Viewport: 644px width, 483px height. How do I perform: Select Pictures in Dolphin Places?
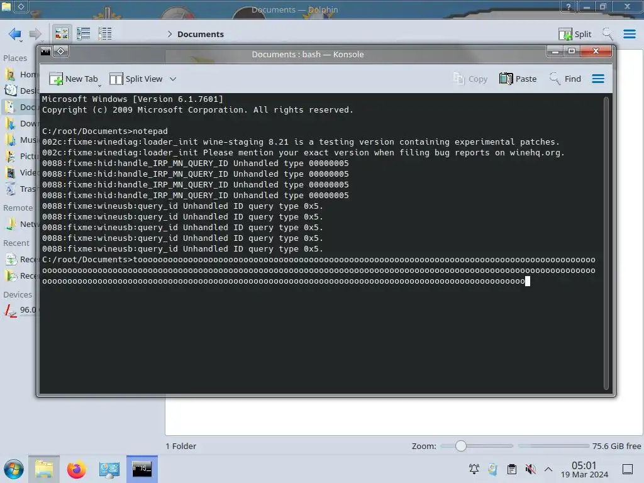coord(21,156)
